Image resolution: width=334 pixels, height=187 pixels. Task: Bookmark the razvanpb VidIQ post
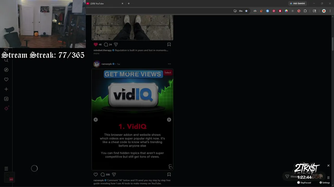tap(169, 175)
